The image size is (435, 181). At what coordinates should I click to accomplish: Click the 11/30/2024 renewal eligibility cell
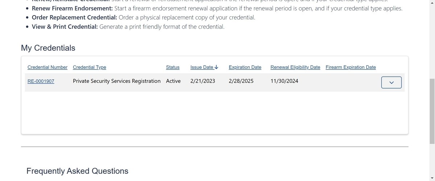284,81
